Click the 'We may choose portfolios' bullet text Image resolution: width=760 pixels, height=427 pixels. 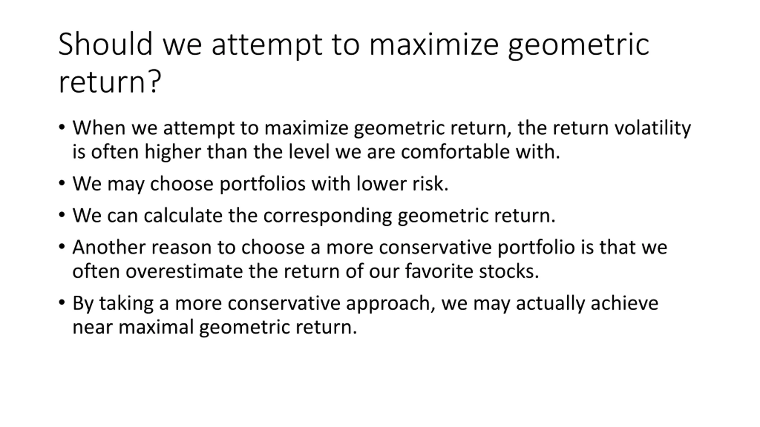coord(260,184)
